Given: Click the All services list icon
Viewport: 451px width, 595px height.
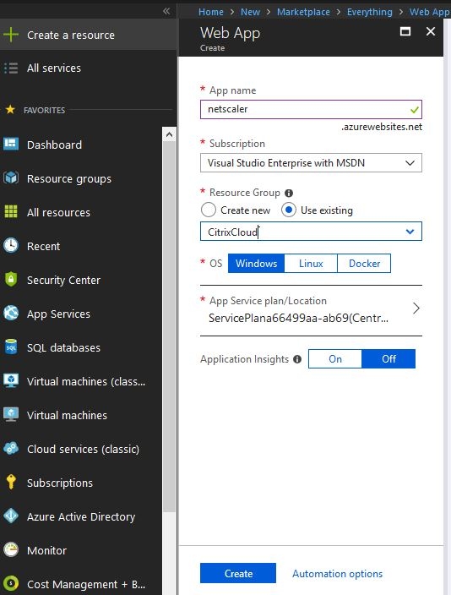Looking at the screenshot, I should pos(11,68).
